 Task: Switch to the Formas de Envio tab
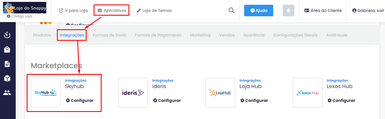[109, 35]
